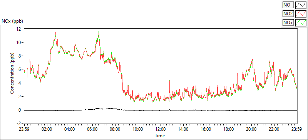
Task: Click the 08:00 time axis label
Action: click(x=115, y=129)
